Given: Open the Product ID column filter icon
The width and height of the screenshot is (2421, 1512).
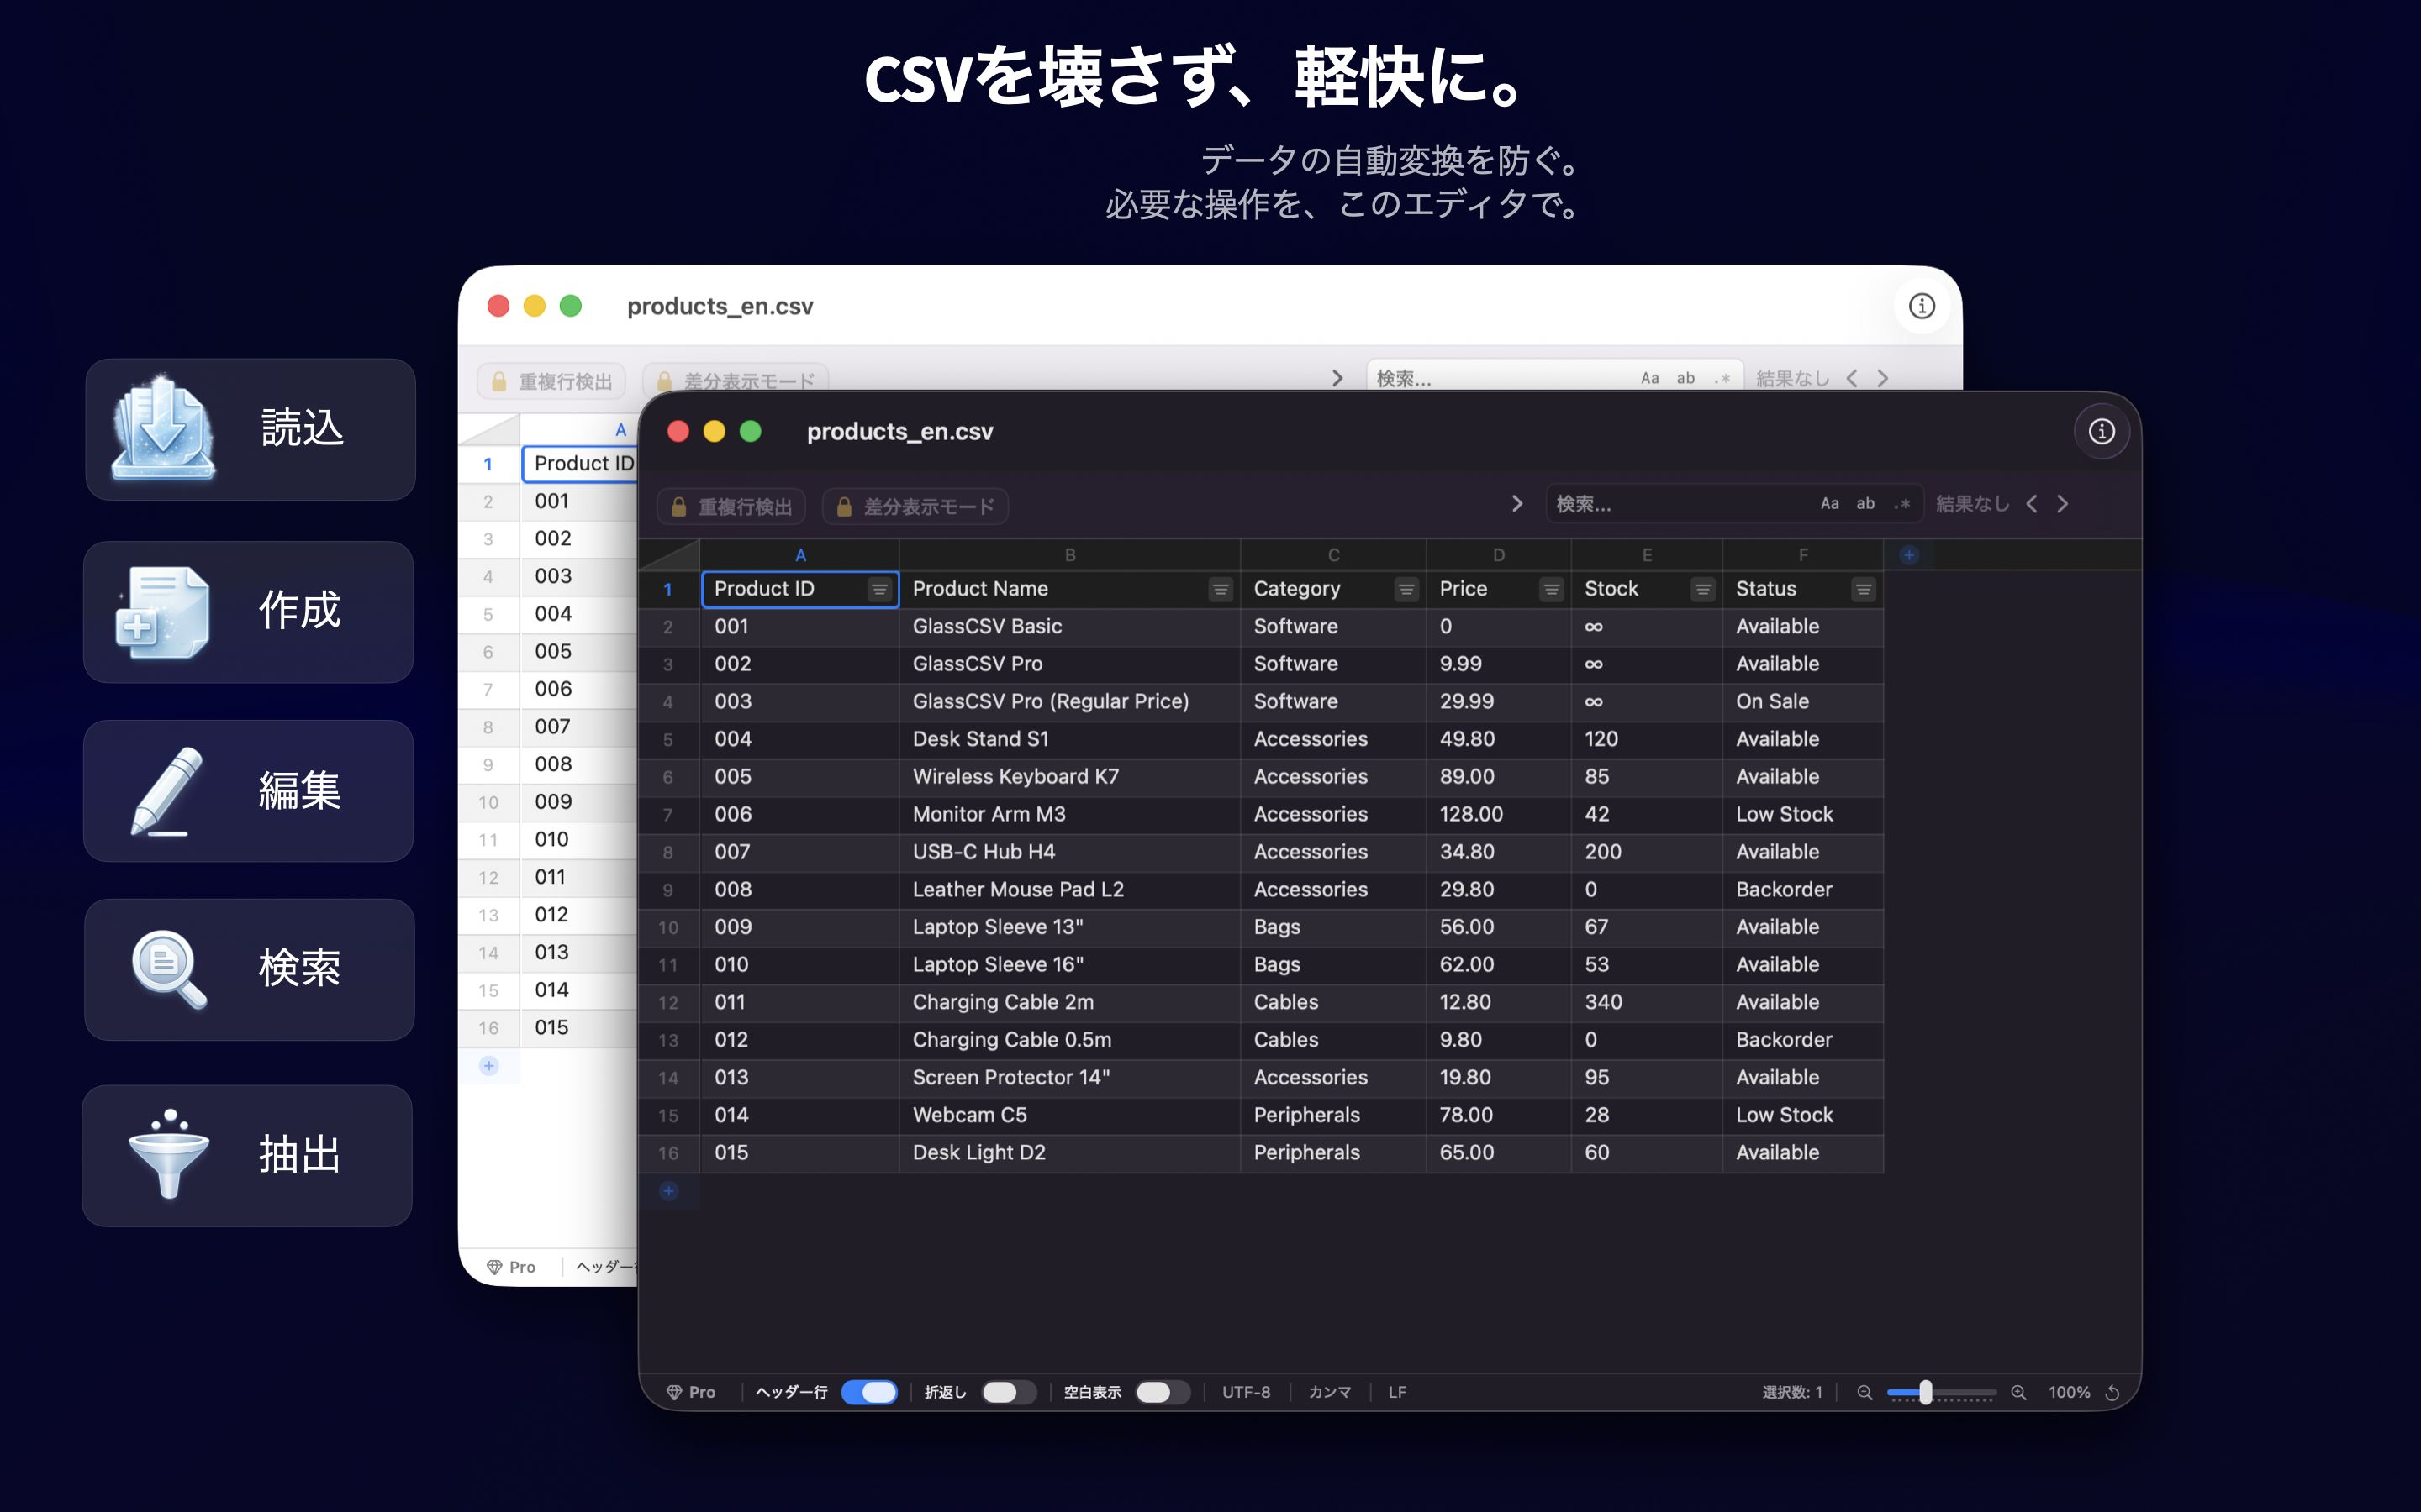Looking at the screenshot, I should 881,589.
